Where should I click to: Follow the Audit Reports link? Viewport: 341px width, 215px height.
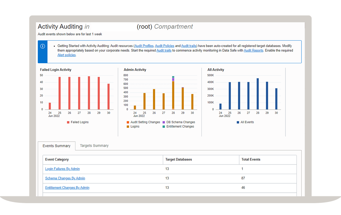pos(253,50)
